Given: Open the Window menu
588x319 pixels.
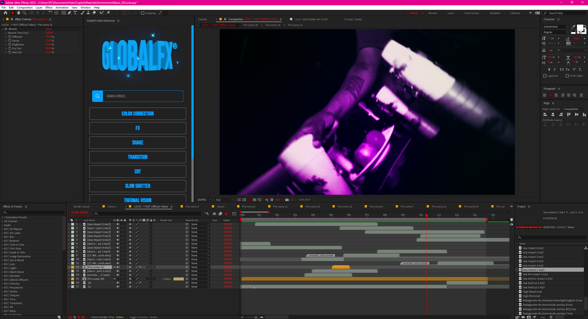Looking at the screenshot, I should point(85,7).
